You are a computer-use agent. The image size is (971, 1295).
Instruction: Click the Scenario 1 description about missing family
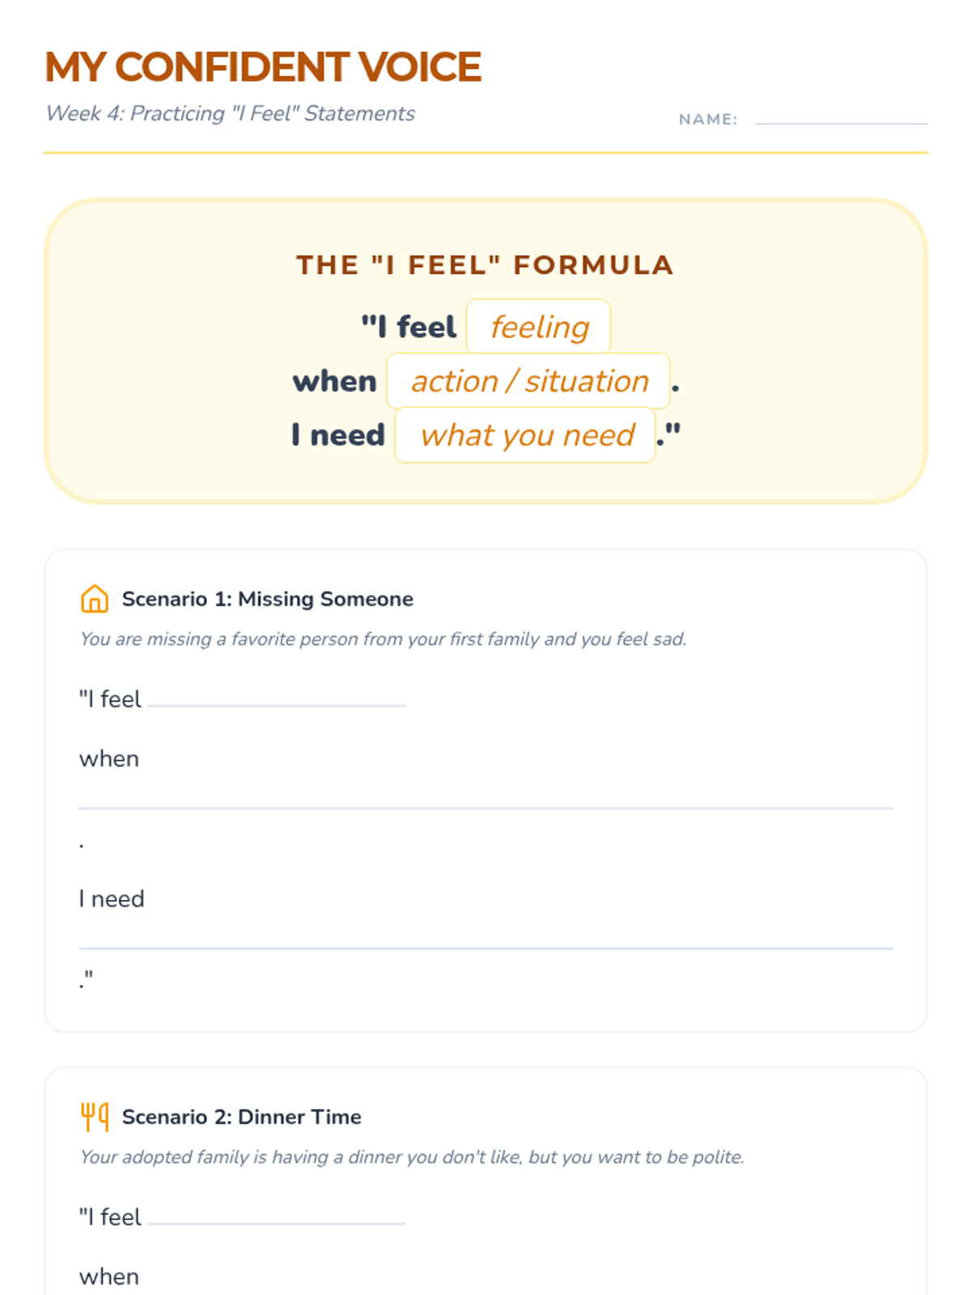[x=383, y=639]
